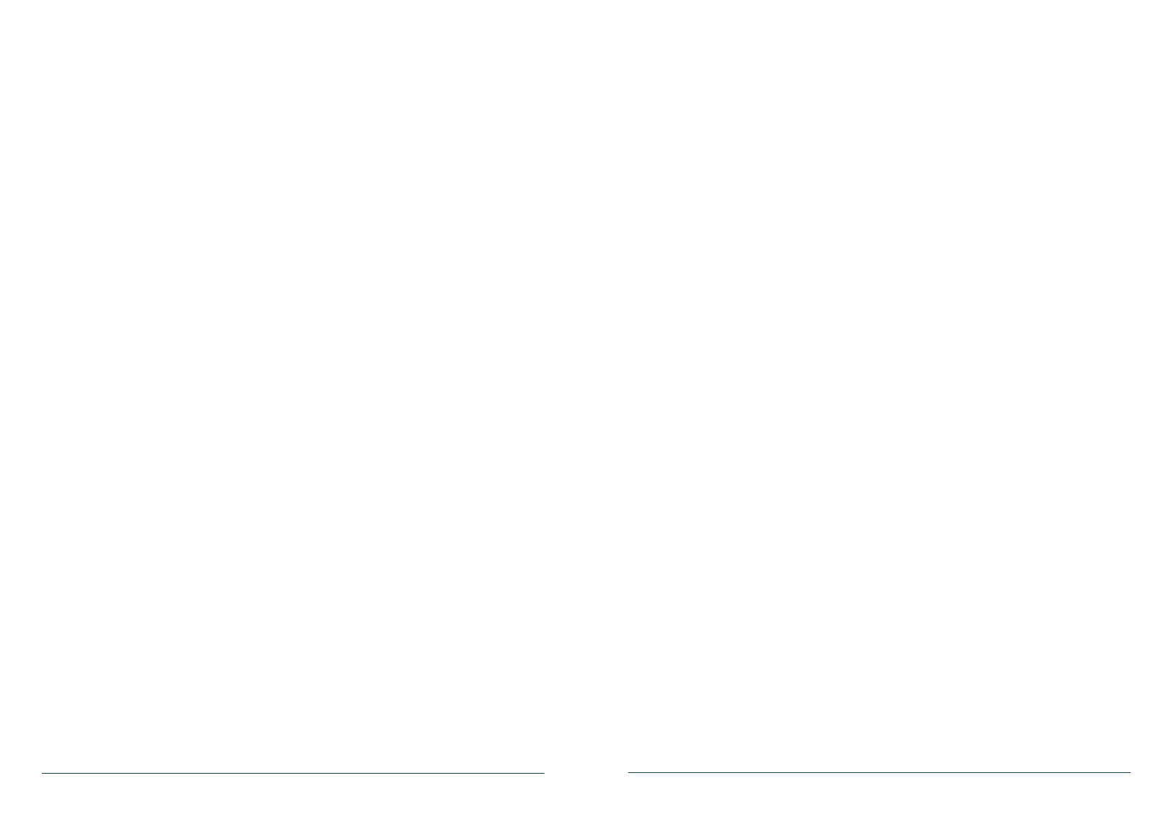The width and height of the screenshot is (1173, 829).
Task: Click the left end of right footer line
Action: pyautogui.click(x=630, y=772)
